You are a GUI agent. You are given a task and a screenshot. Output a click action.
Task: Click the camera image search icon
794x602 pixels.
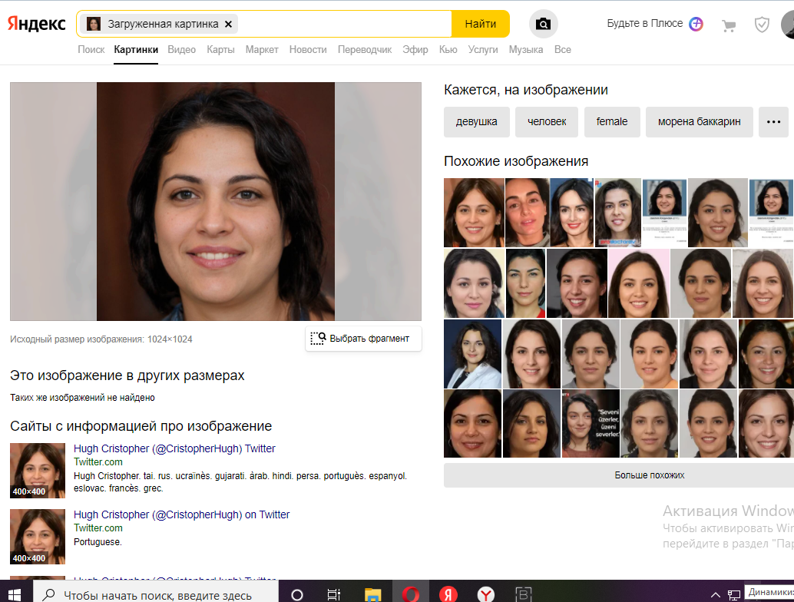(544, 24)
